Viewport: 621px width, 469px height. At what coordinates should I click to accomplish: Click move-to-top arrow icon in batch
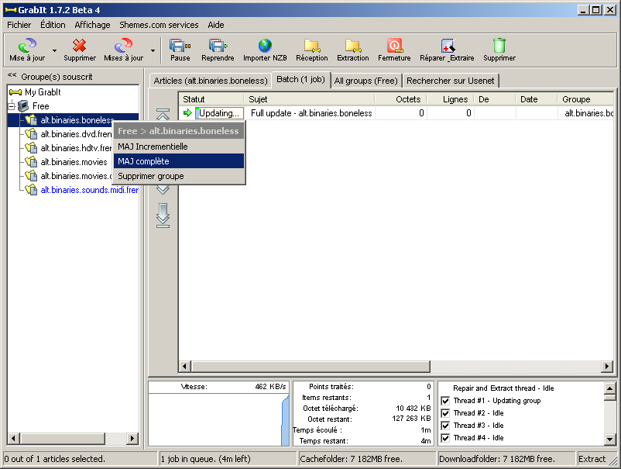[x=163, y=114]
